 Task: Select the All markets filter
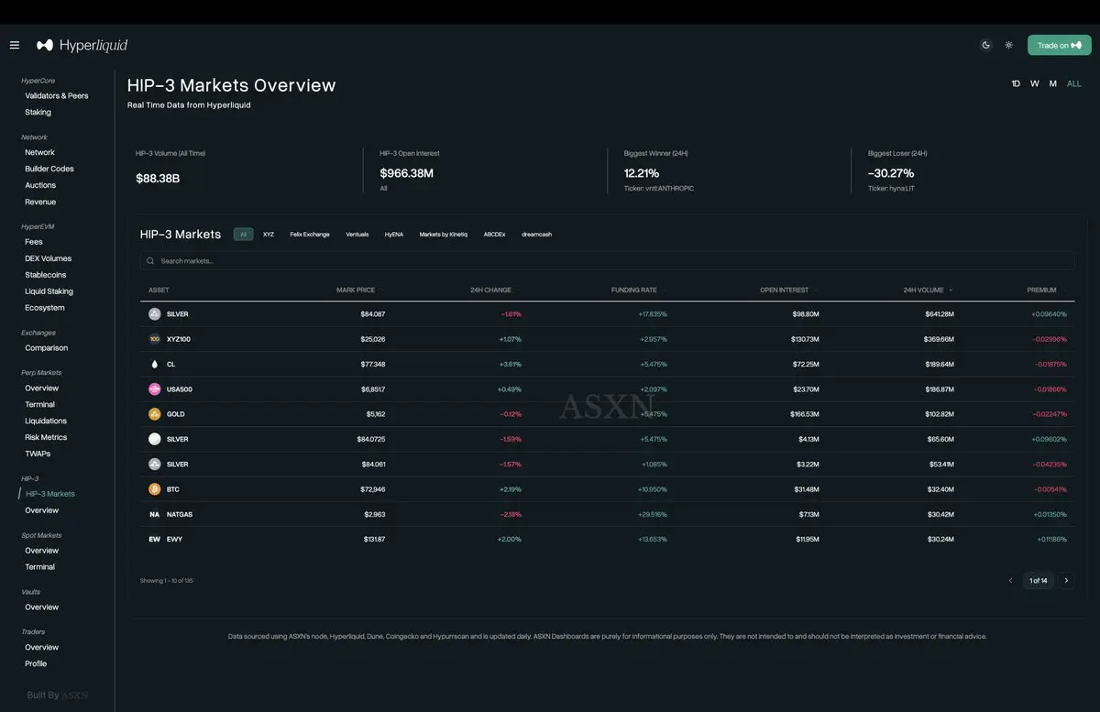(x=244, y=234)
